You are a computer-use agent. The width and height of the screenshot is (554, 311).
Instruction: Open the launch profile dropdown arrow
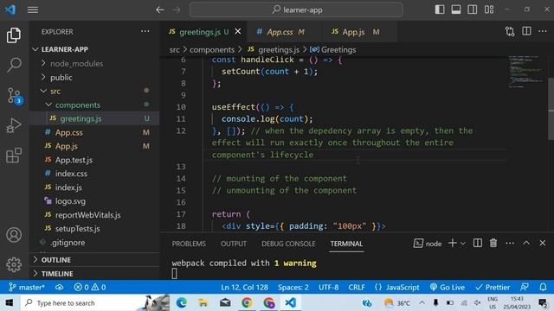coord(463,244)
